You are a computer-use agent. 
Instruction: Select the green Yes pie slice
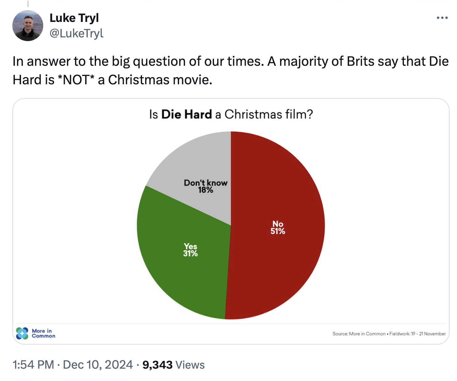click(173, 278)
